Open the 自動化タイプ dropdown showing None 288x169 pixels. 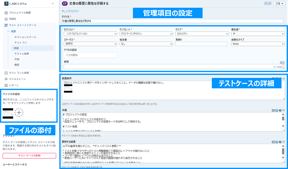tap(258, 44)
